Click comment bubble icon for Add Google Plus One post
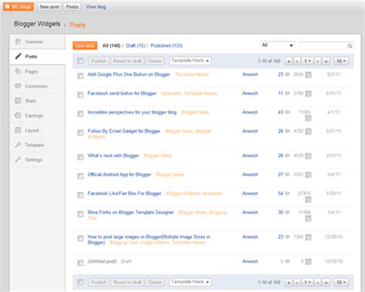The image size is (365, 292). (287, 75)
